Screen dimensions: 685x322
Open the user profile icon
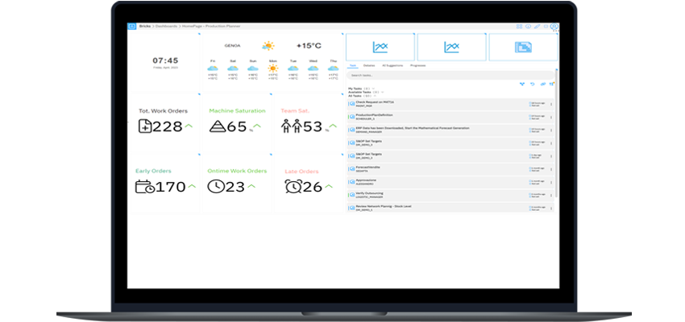pos(554,27)
